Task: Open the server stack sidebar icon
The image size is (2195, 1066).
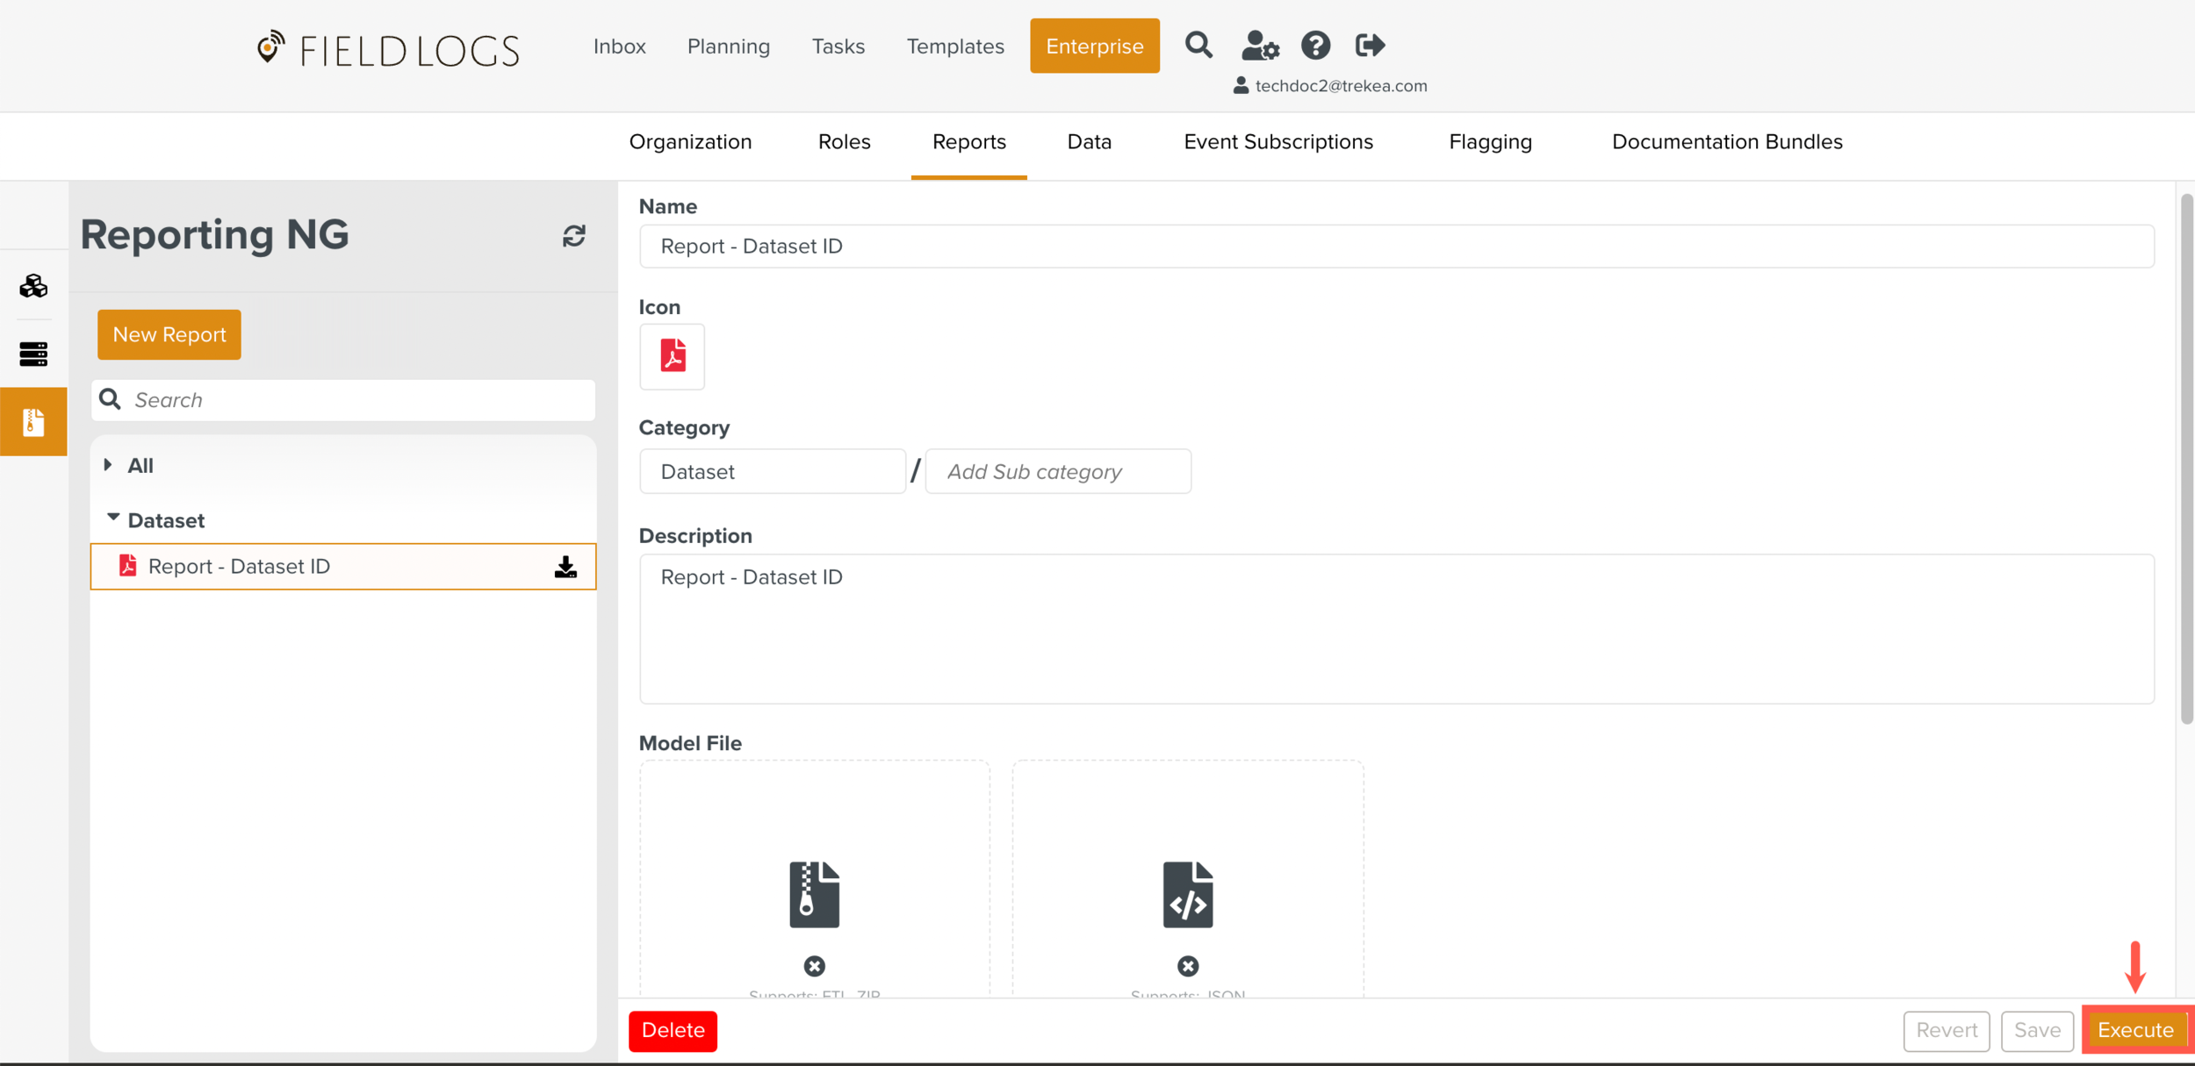Action: 33,354
